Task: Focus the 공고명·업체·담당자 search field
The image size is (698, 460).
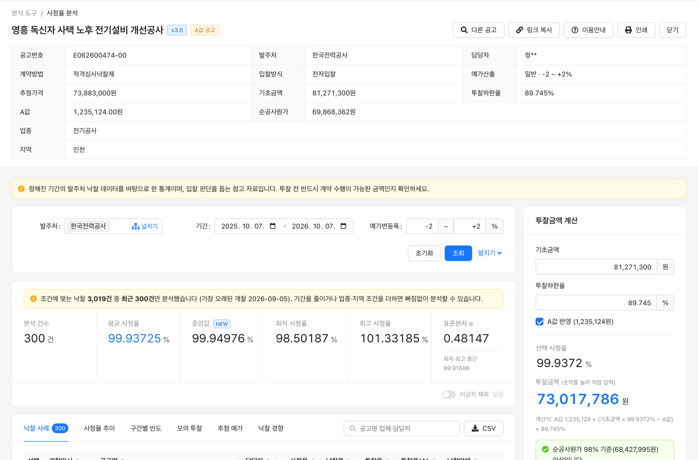Action: pyautogui.click(x=402, y=428)
